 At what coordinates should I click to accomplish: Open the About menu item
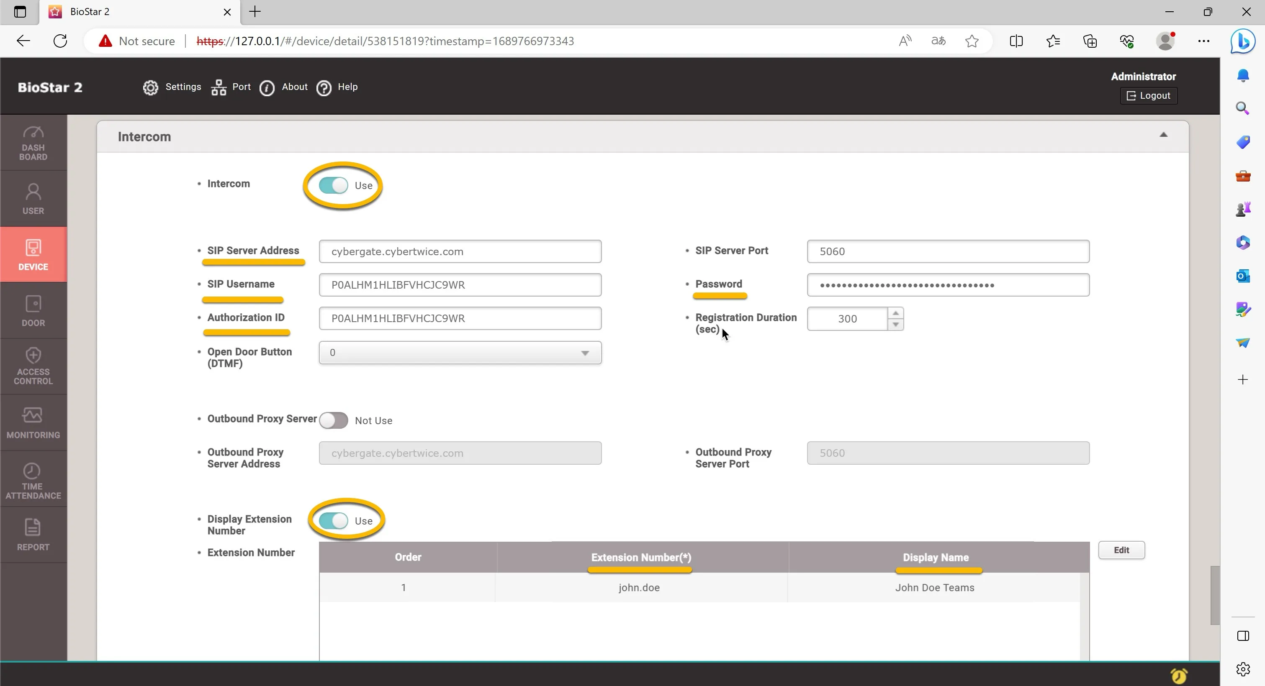tap(283, 87)
